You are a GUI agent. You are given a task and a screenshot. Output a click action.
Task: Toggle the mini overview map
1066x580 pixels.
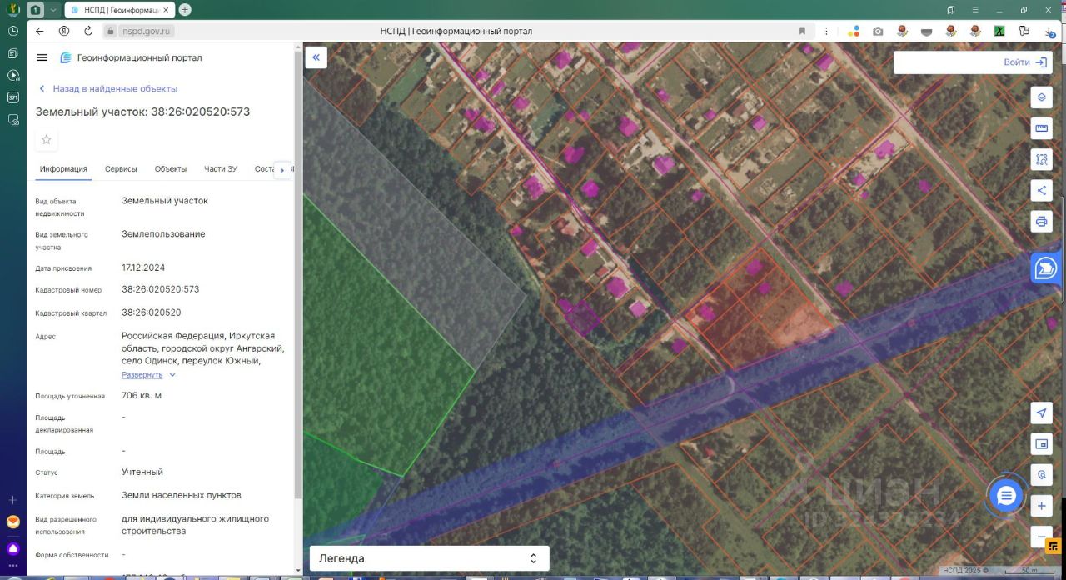(x=1040, y=443)
